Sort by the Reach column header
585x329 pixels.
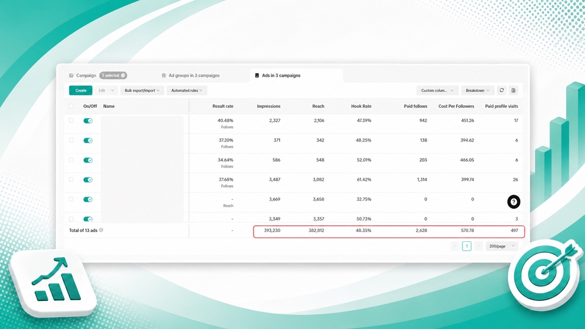pos(318,106)
